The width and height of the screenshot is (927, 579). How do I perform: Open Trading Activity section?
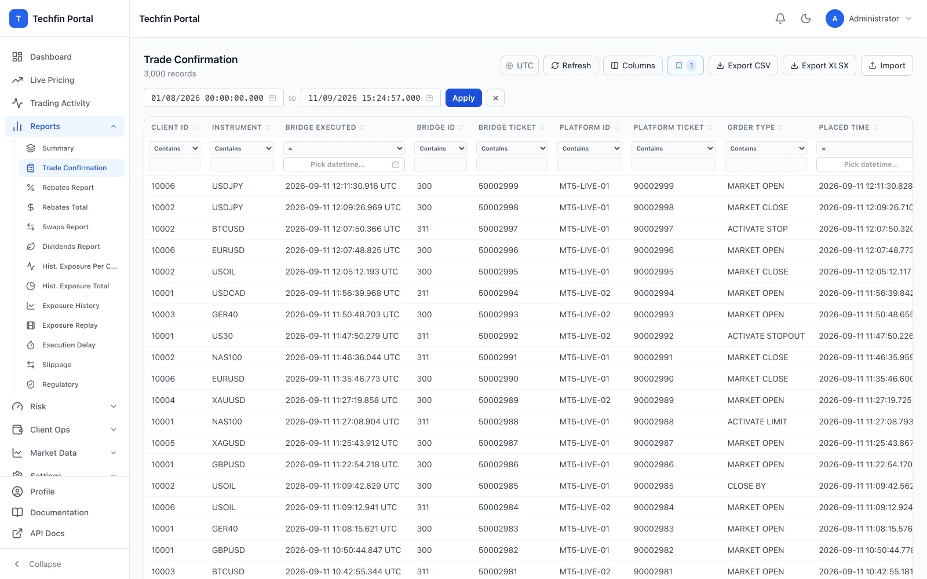pos(64,103)
